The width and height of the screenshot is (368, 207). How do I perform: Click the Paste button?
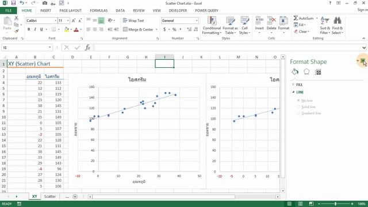pos(7,24)
